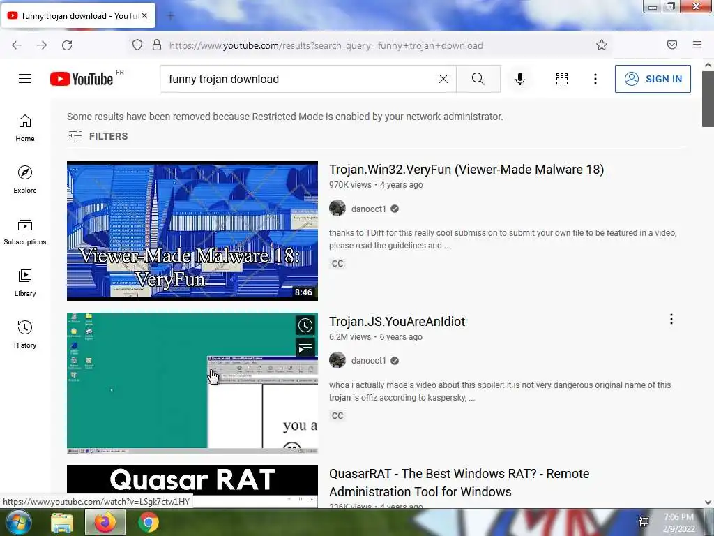The height and width of the screenshot is (536, 714).
Task: Close the funny trojan download tab
Action: [x=144, y=15]
